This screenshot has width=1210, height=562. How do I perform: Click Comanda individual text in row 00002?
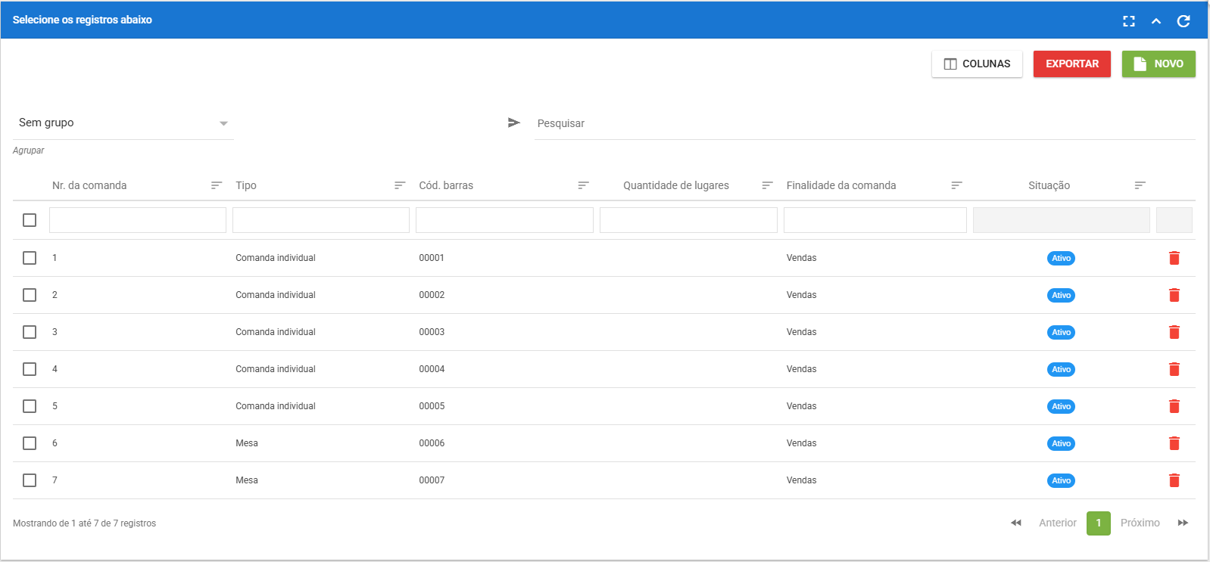click(276, 295)
